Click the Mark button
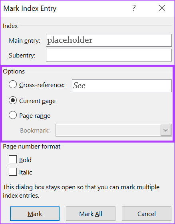This screenshot has width=175, height=224. [35, 214]
